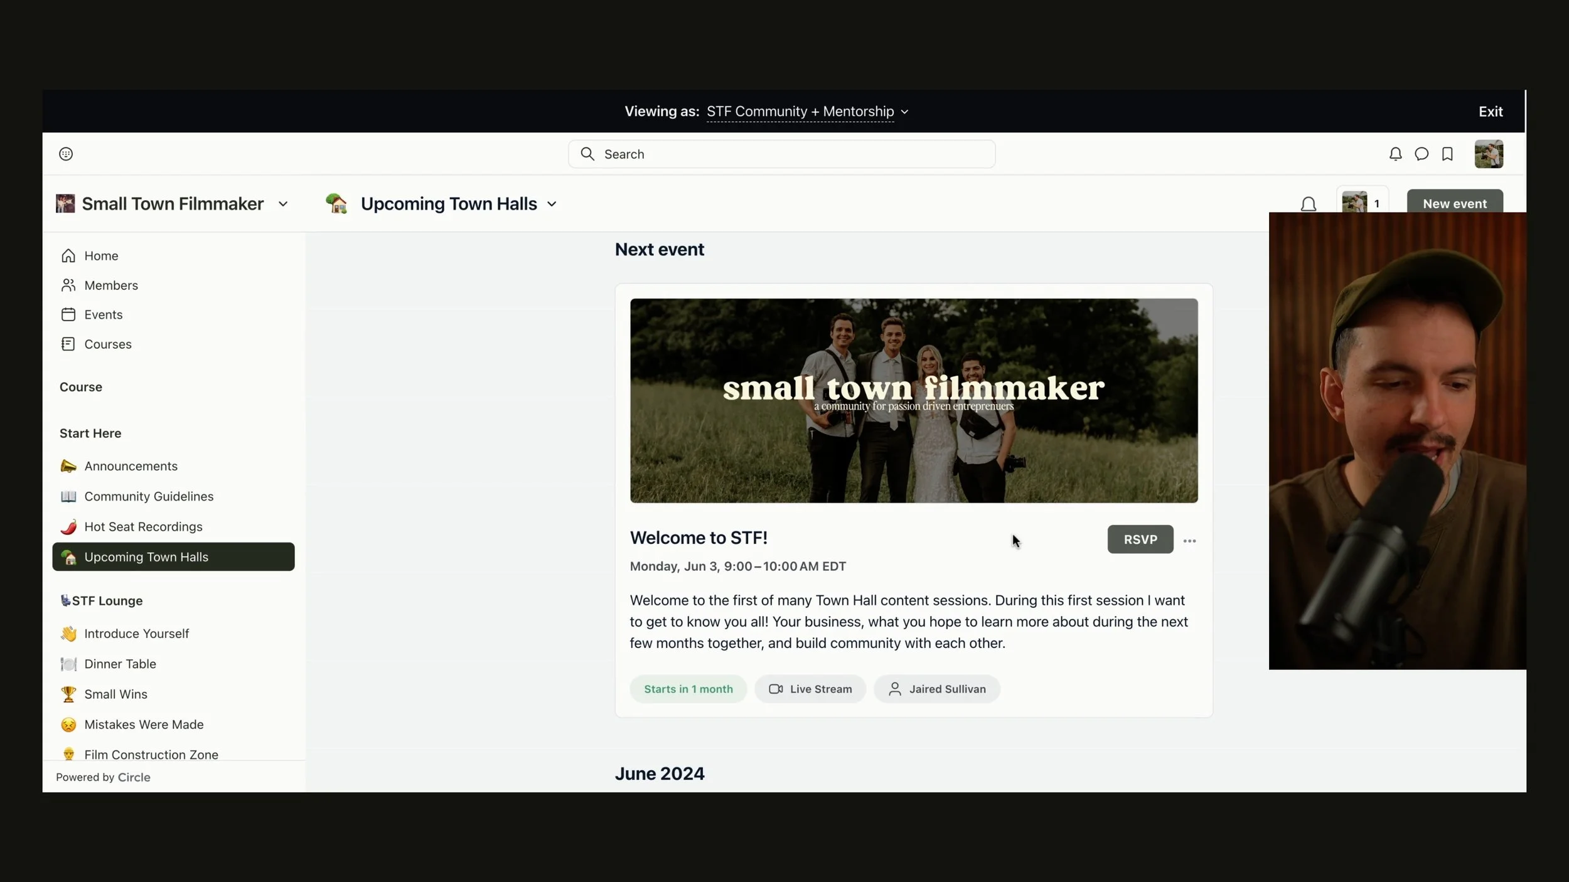Click the community switcher icon at top left
Viewport: 1569px width, 882px height.
tap(66, 154)
